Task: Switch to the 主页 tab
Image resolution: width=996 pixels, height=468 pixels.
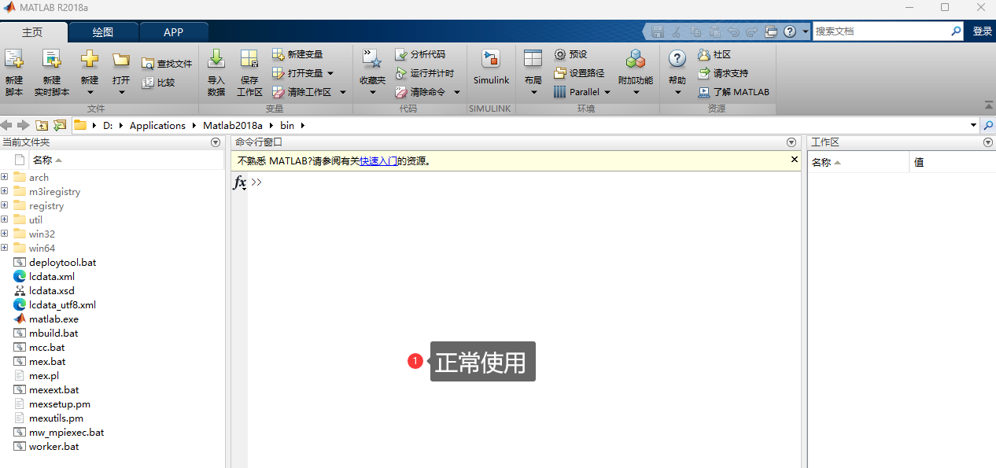Action: pyautogui.click(x=33, y=32)
